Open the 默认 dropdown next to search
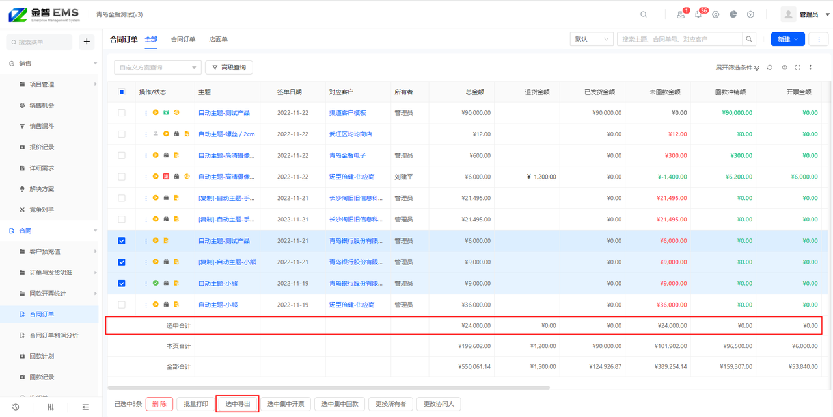Screen dimensions: 833x417 click(592, 39)
